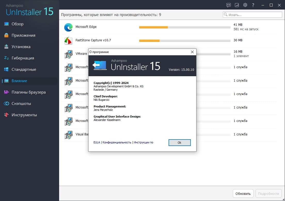Screen dimensions: 285x201
Task: Click the 1 служба value in Visual Basic row
Action: 240,134
